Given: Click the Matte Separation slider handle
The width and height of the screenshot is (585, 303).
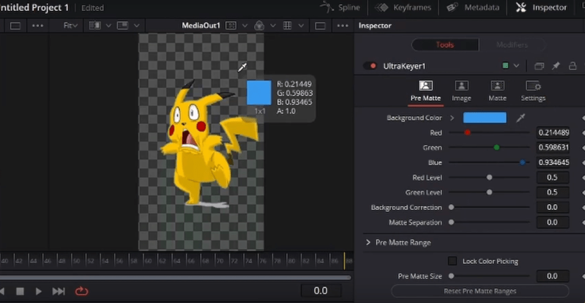Looking at the screenshot, I should (x=451, y=222).
